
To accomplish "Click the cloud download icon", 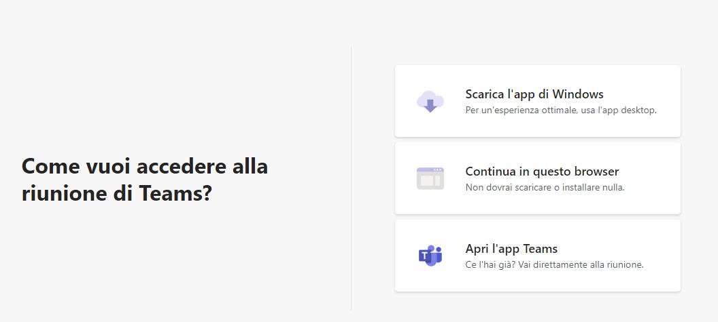I will (430, 102).
